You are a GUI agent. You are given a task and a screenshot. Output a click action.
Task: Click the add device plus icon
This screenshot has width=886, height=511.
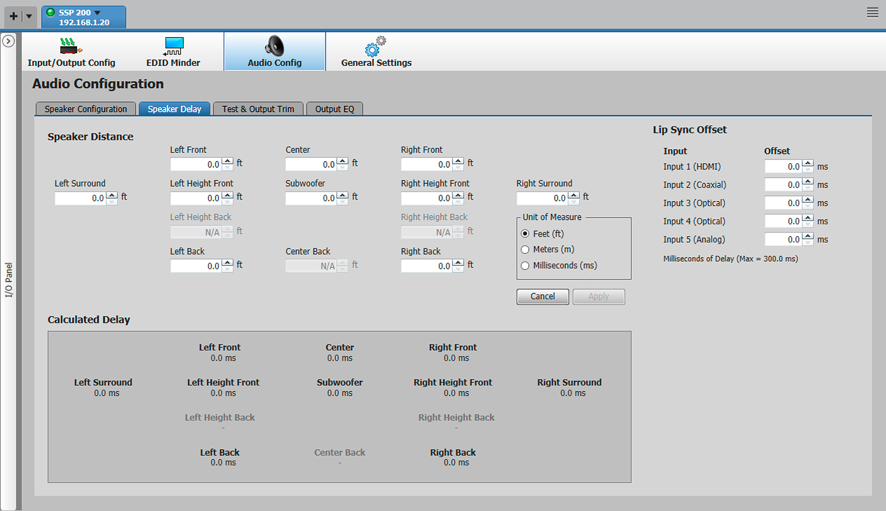(12, 16)
